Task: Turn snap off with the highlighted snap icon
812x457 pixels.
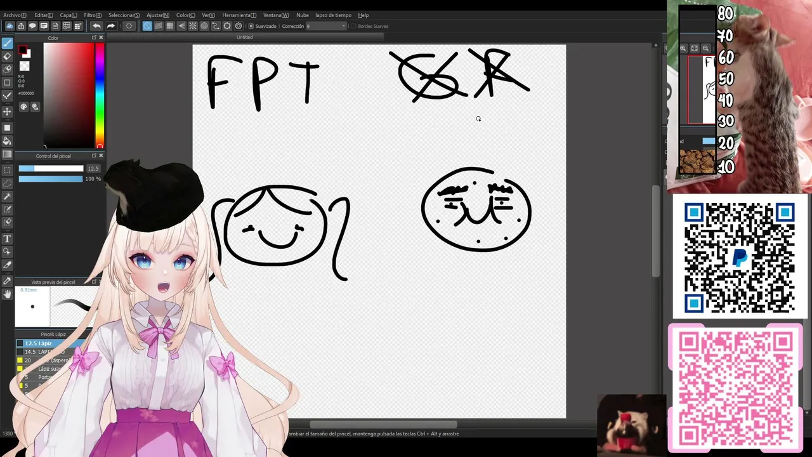Action: (147, 26)
